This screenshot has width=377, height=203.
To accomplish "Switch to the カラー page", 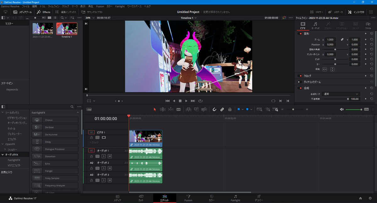I will coord(212,198).
